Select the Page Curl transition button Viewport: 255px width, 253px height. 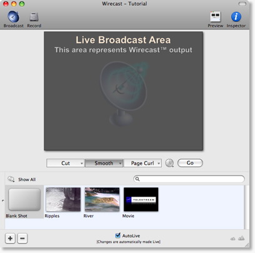click(x=142, y=163)
